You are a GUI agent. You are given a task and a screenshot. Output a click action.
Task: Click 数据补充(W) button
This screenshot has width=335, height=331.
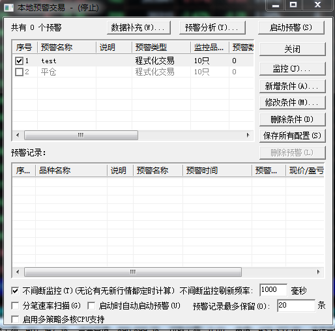pyautogui.click(x=139, y=27)
